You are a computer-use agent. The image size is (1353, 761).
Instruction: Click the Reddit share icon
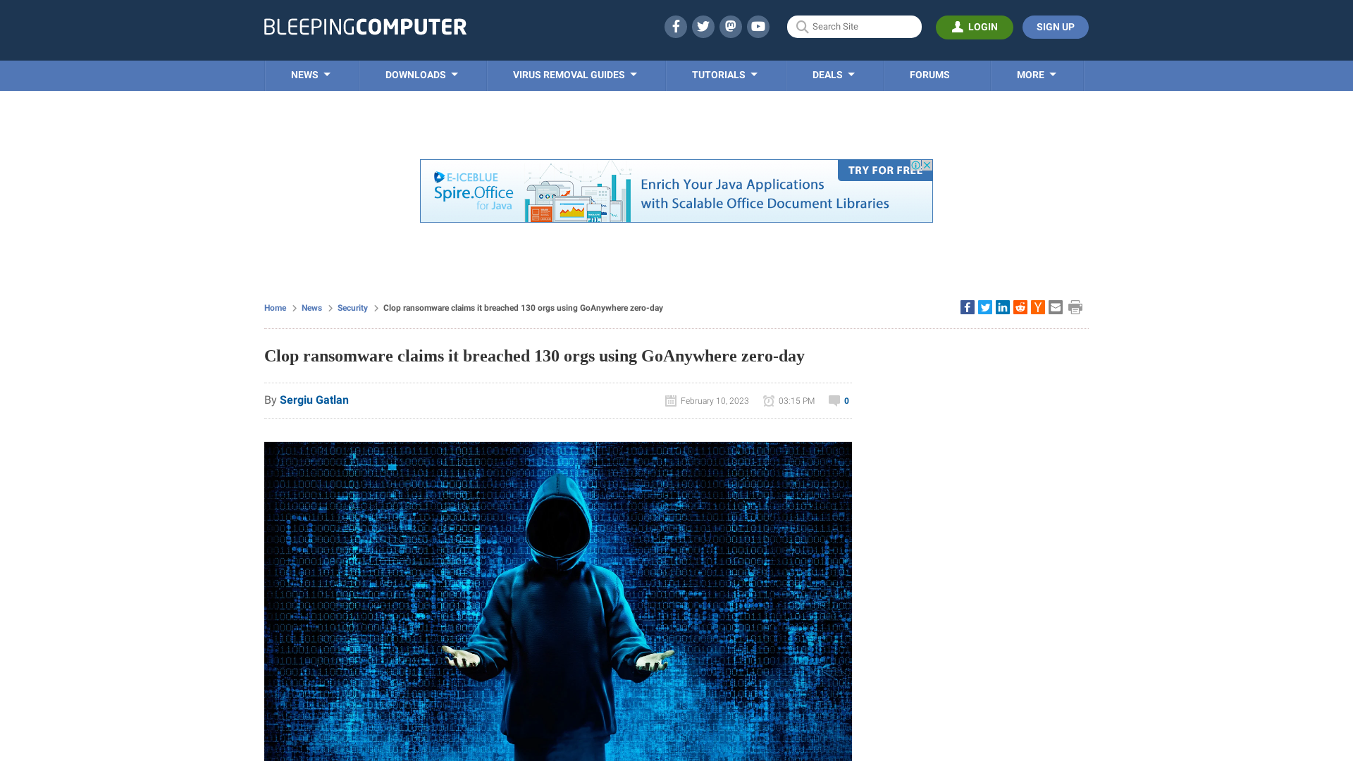click(x=1020, y=307)
